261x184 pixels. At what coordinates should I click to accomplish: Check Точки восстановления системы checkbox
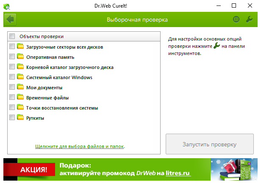tap(12, 107)
